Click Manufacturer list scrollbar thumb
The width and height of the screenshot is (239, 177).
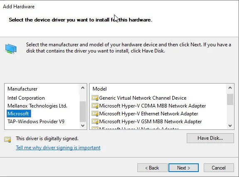tap(83, 112)
